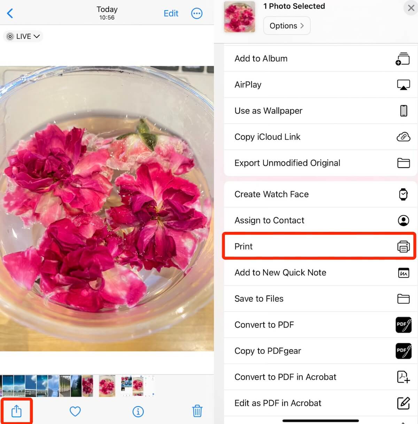Select Convert to PDF in Acrobat
The width and height of the screenshot is (418, 424).
click(320, 377)
